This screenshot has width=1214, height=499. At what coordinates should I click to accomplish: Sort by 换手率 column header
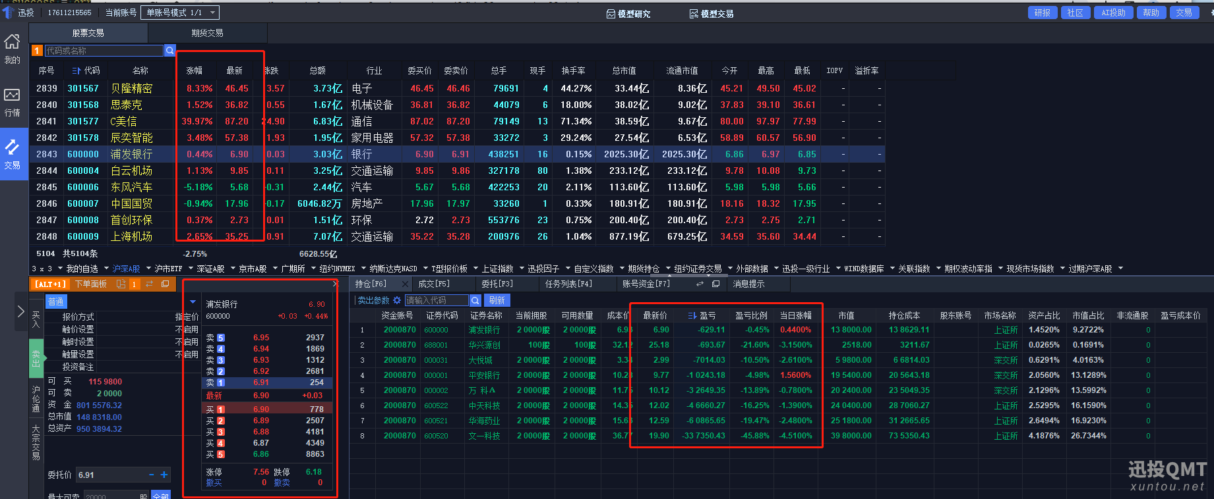tap(573, 70)
